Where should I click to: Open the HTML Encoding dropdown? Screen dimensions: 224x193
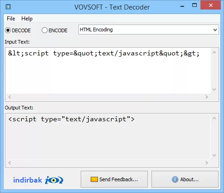pyautogui.click(x=149, y=30)
